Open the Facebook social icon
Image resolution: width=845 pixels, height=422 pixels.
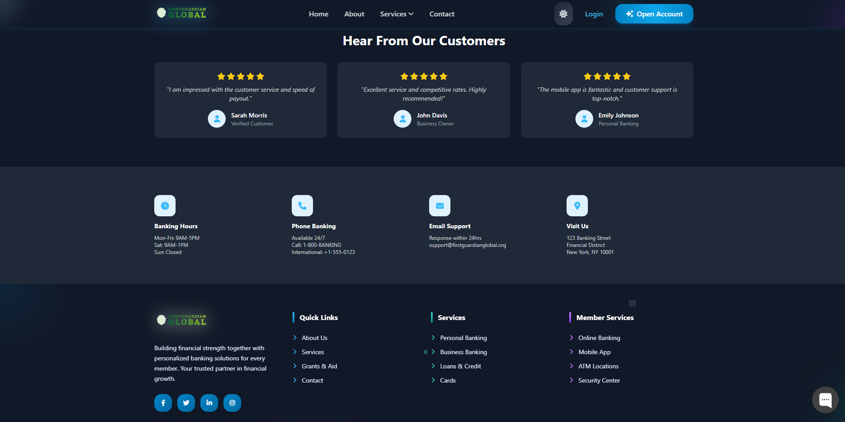point(163,403)
